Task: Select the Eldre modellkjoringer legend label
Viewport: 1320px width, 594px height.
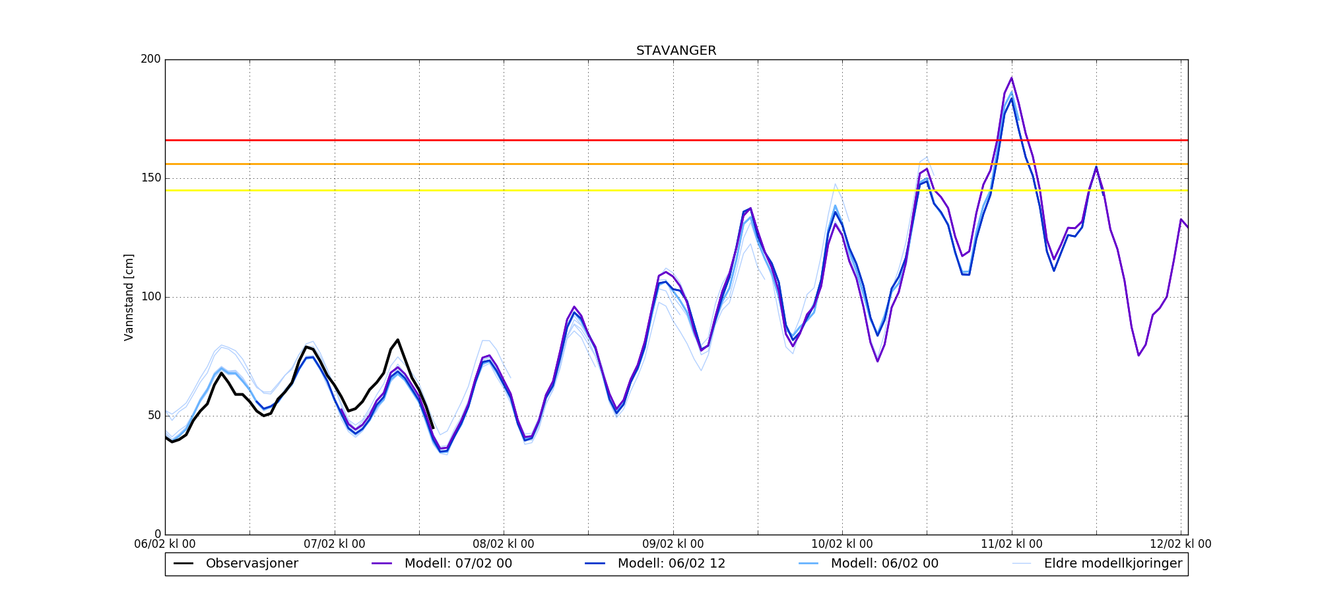Action: point(1113,564)
